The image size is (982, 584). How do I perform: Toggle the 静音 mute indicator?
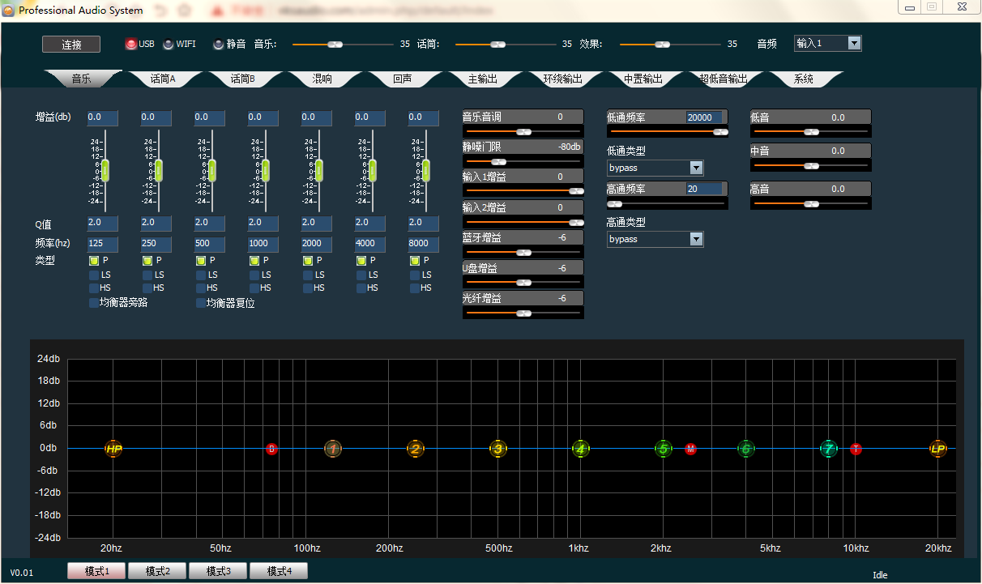tap(218, 44)
